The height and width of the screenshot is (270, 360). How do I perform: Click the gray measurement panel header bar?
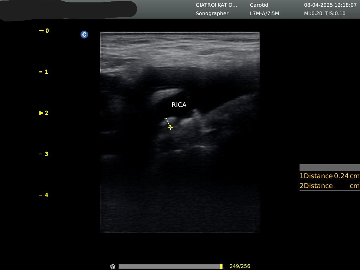[x=329, y=168]
